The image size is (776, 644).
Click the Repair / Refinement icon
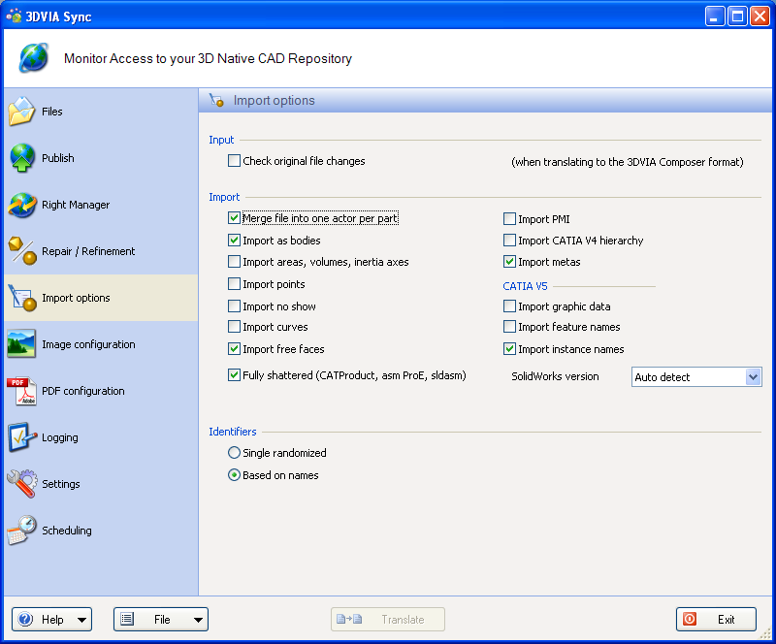pyautogui.click(x=21, y=251)
